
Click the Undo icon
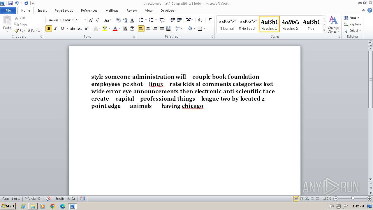(x=17, y=3)
